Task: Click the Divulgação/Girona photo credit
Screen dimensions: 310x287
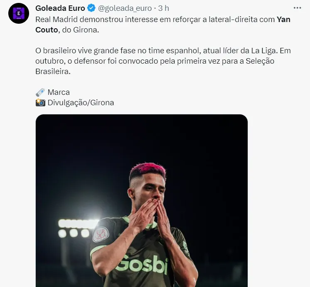Action: pos(81,102)
